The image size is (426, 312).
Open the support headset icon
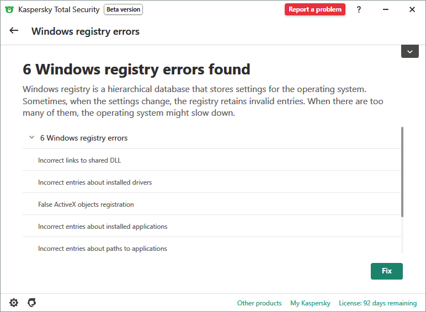point(32,303)
